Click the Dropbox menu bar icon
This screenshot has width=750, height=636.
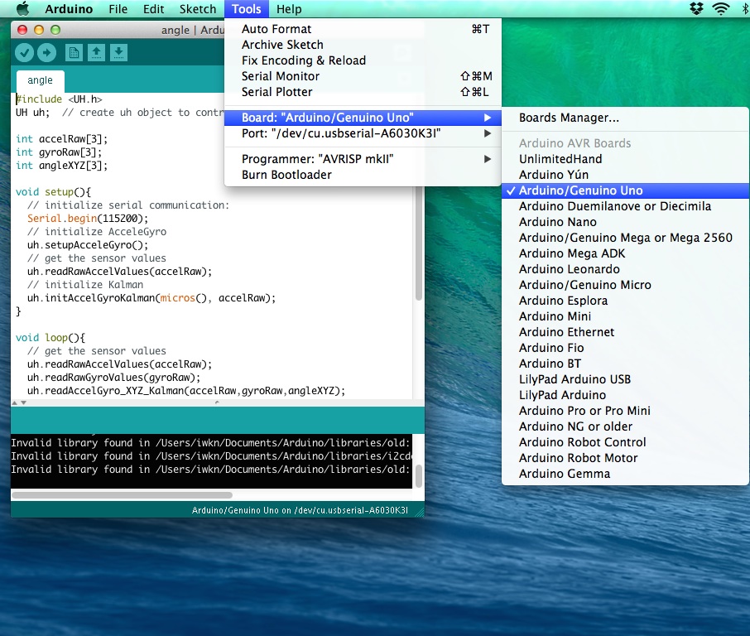pos(696,8)
